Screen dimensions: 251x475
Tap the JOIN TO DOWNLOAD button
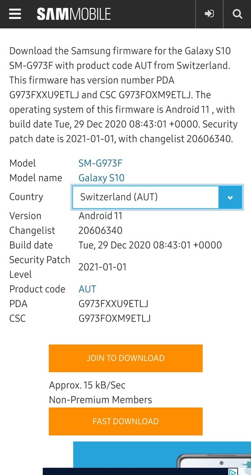125,358
